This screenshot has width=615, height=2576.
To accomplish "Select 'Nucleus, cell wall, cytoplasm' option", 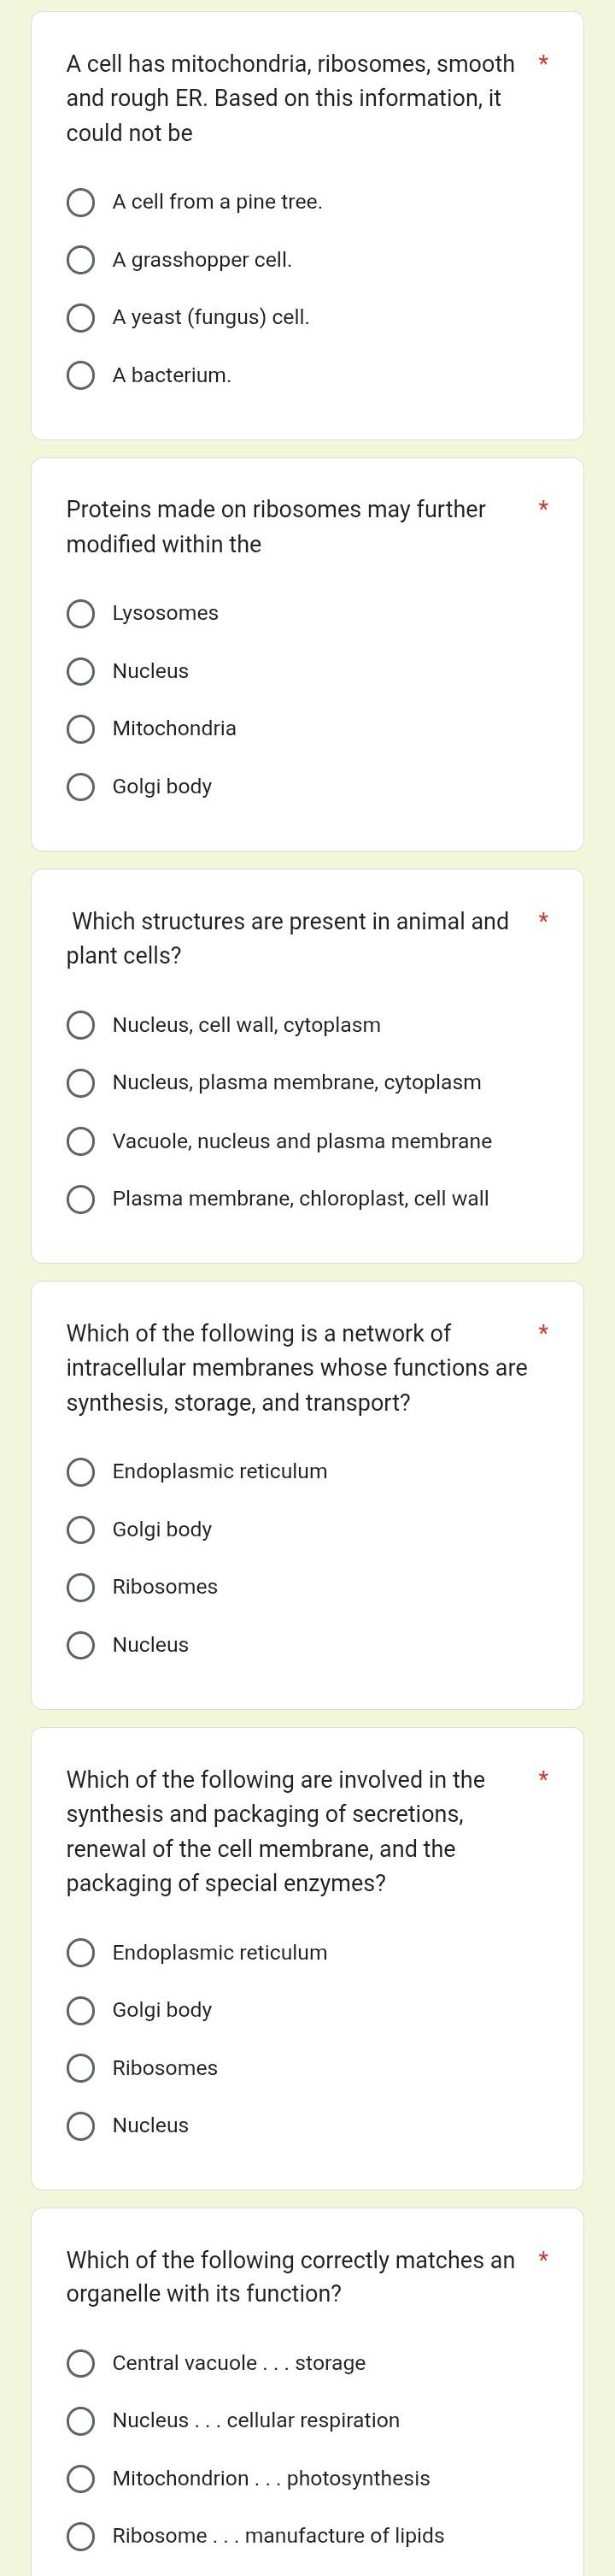I will pyautogui.click(x=81, y=1025).
